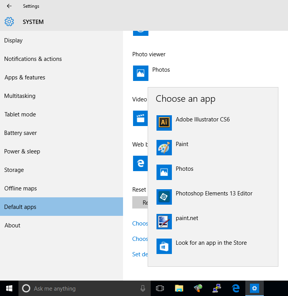Viewport: 288px width, 296px height.
Task: Open File Explorer from the taskbar
Action: pos(179,288)
